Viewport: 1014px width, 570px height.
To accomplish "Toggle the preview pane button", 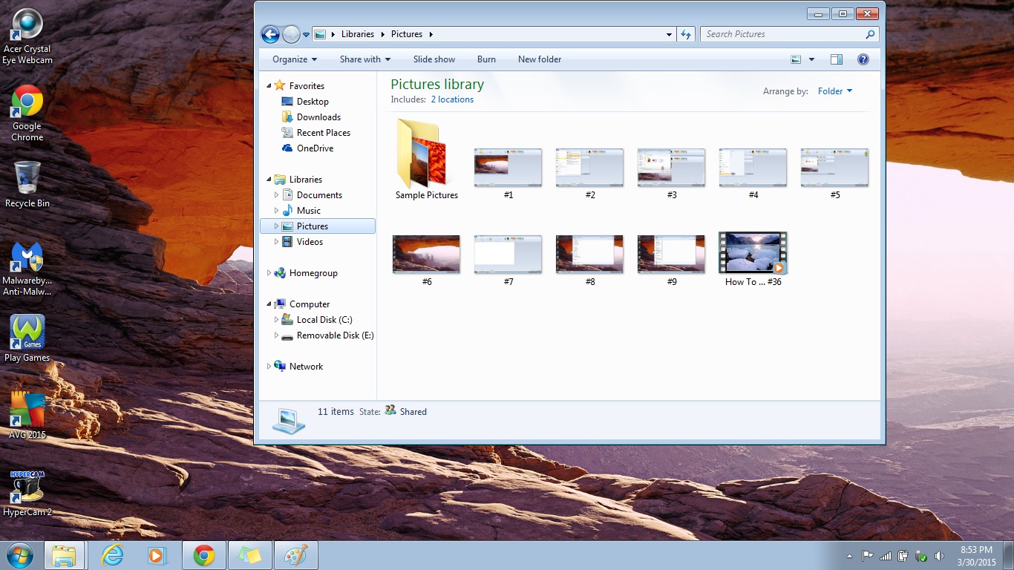I will [x=837, y=59].
